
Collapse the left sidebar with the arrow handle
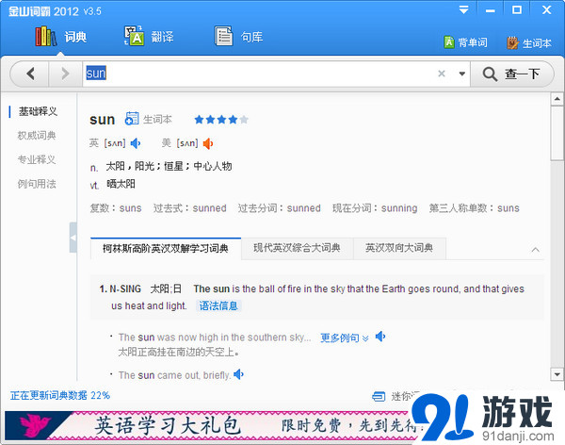coord(73,238)
